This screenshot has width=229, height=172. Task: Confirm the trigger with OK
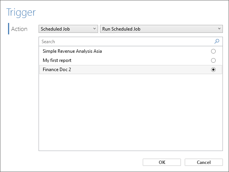(x=162, y=162)
